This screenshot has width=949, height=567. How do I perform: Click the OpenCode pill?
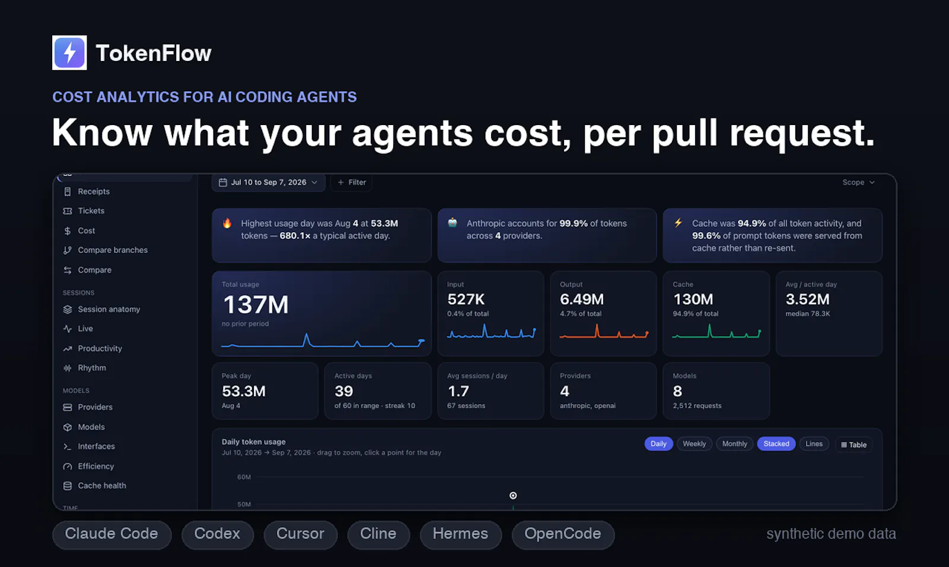point(563,534)
